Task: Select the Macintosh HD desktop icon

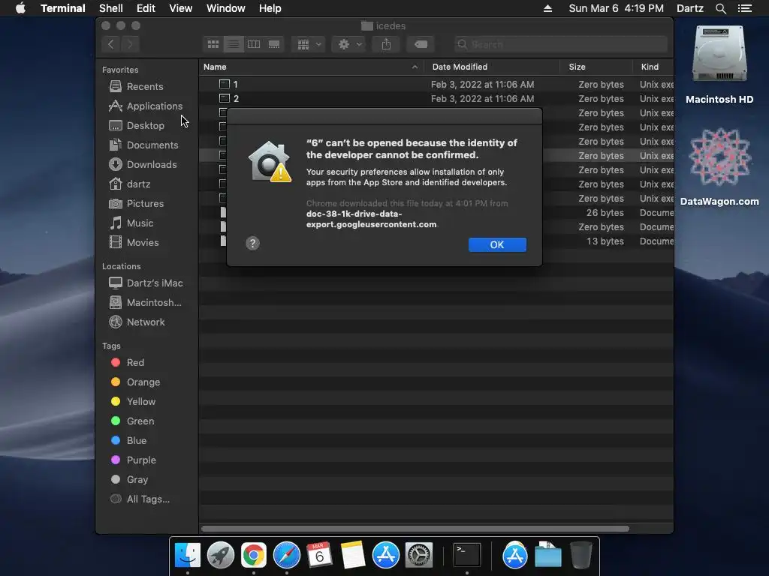Action: (x=719, y=64)
